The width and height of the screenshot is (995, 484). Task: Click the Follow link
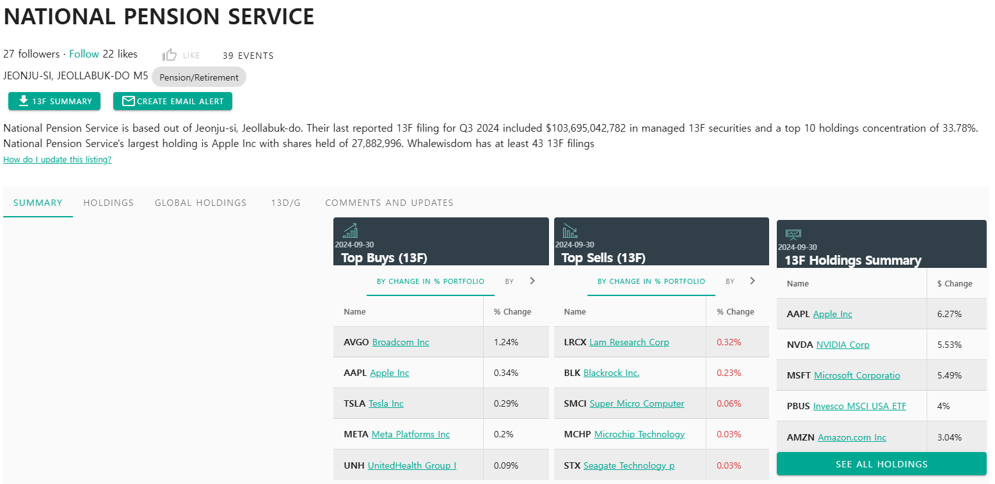(84, 54)
